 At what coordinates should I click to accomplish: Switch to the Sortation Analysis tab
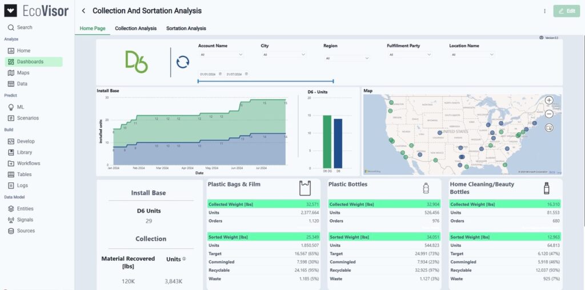point(186,28)
